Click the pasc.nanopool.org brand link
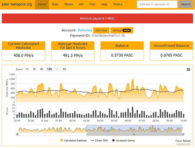 (x=17, y=4)
